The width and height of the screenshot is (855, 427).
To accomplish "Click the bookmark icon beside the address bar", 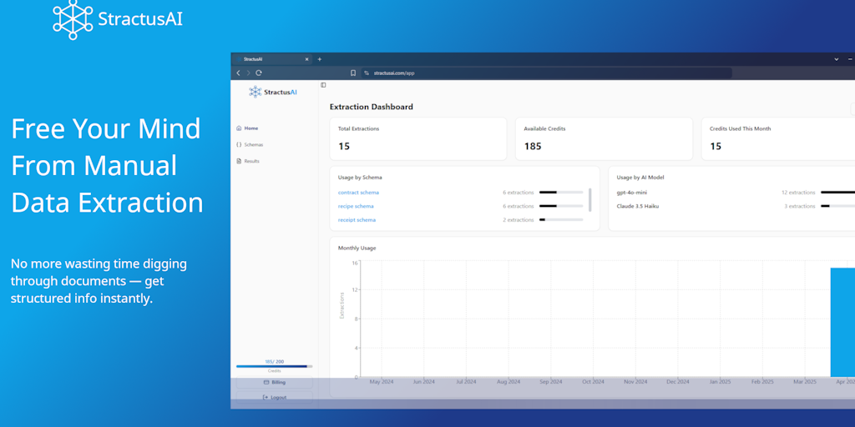I will (353, 73).
